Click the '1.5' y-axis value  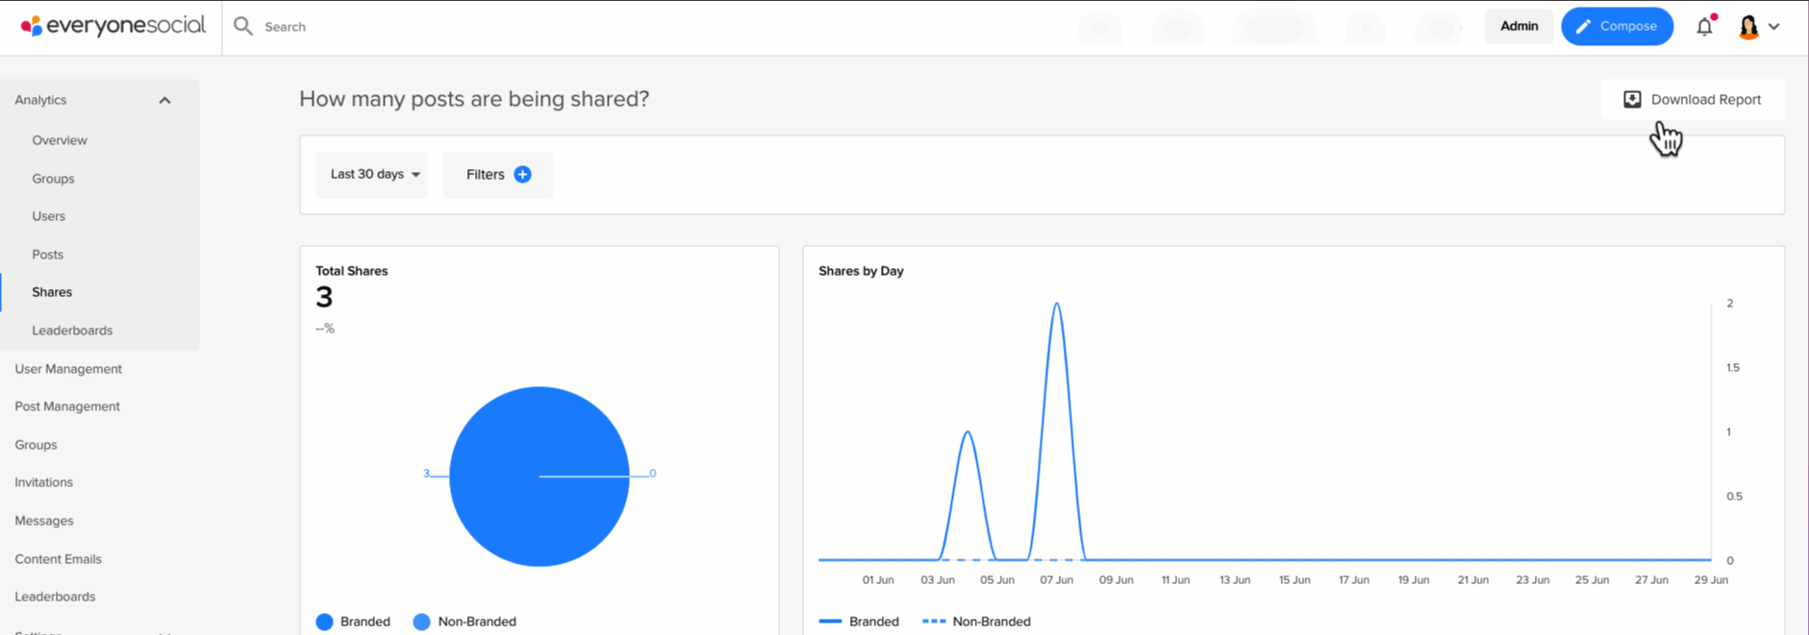click(x=1733, y=368)
